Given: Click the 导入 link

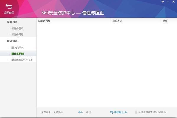Looking at the screenshot, I should point(81,112).
